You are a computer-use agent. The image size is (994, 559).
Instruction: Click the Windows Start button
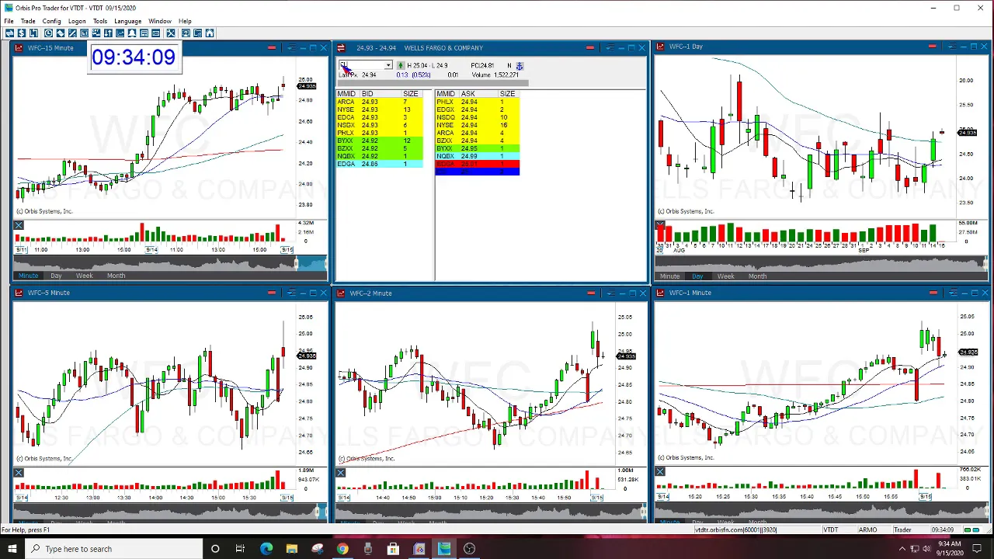(12, 549)
